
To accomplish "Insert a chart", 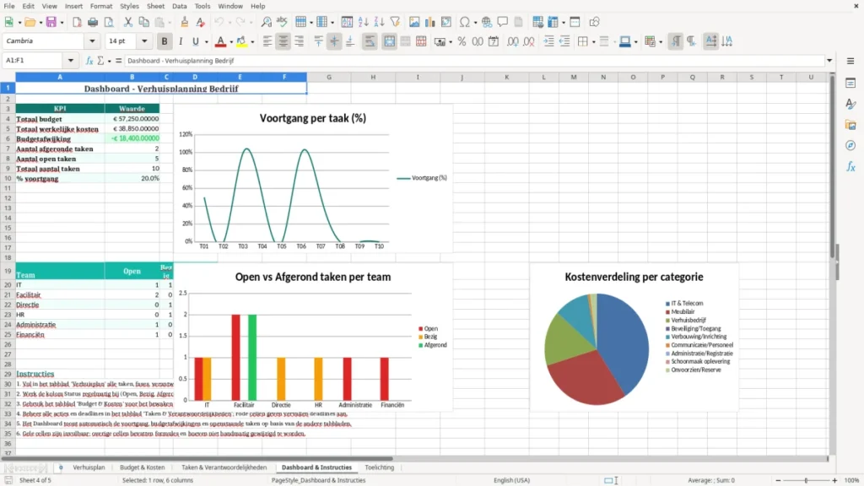I will (429, 22).
